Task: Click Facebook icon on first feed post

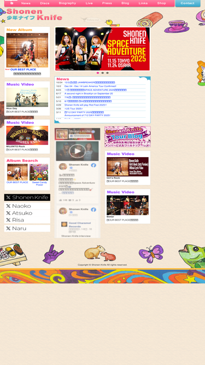Action: pos(93,165)
